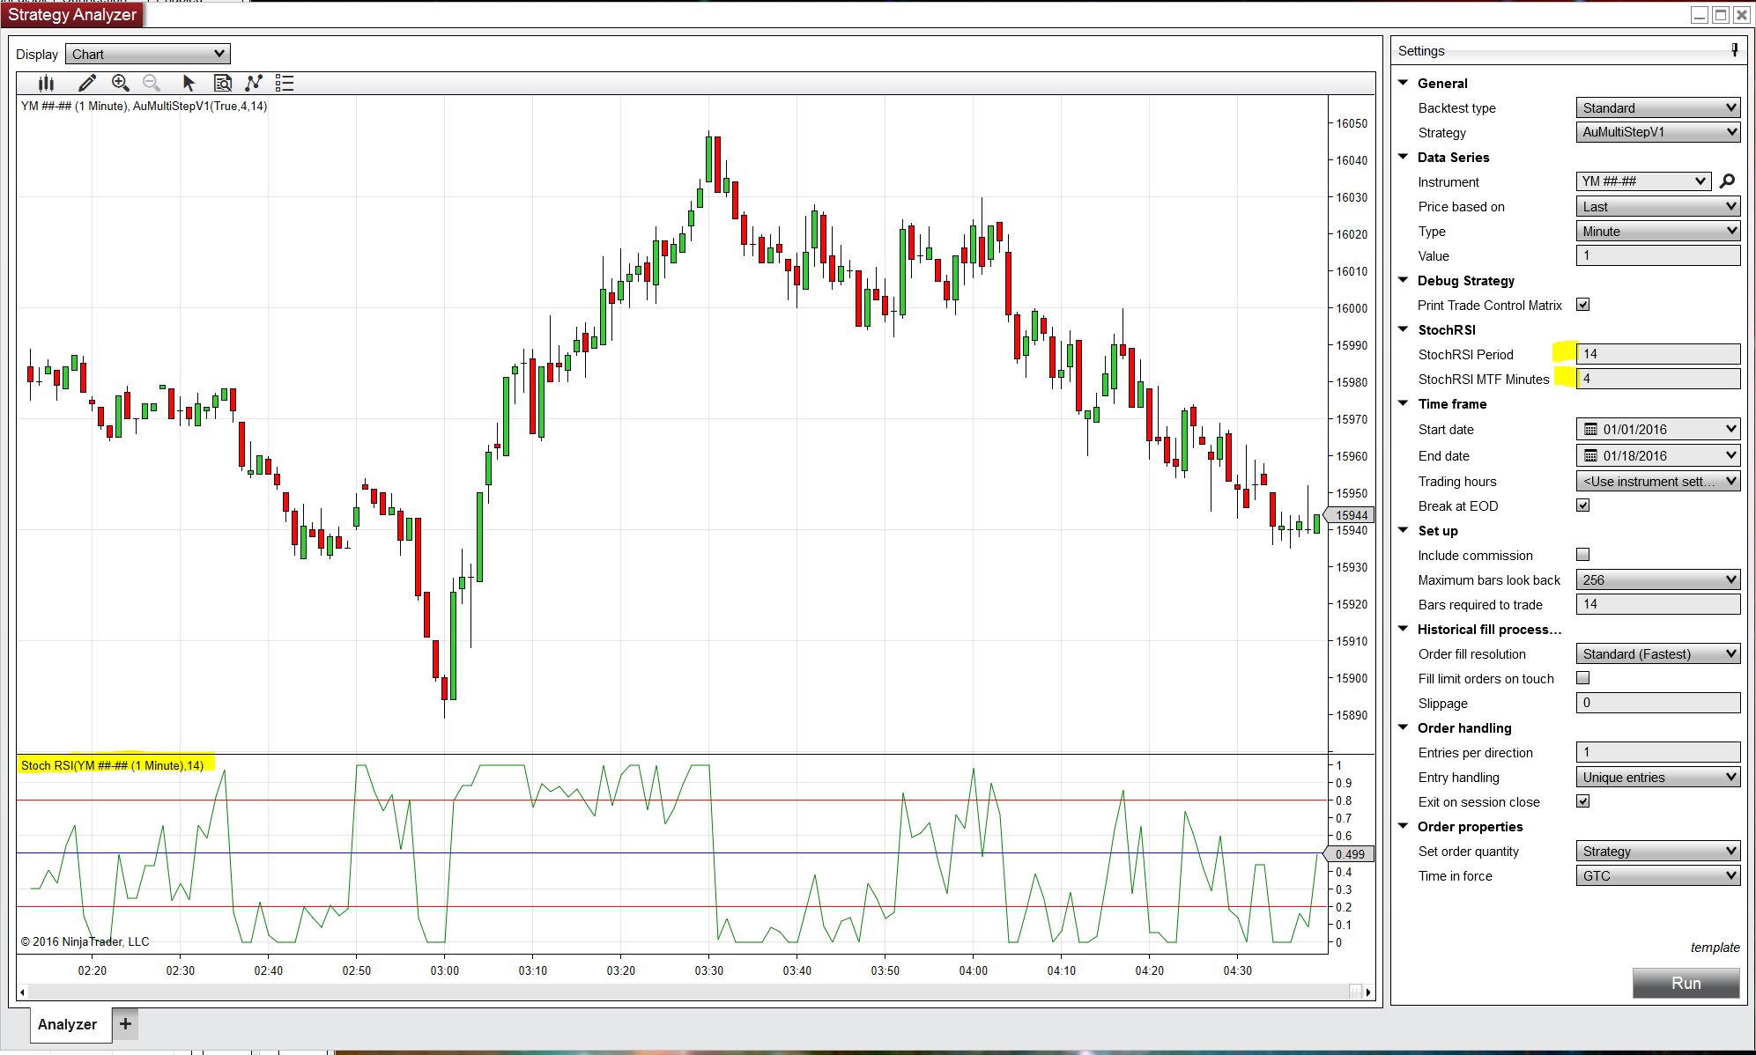Pin the Settings panel pushpin icon
This screenshot has width=1756, height=1055.
click(x=1734, y=50)
